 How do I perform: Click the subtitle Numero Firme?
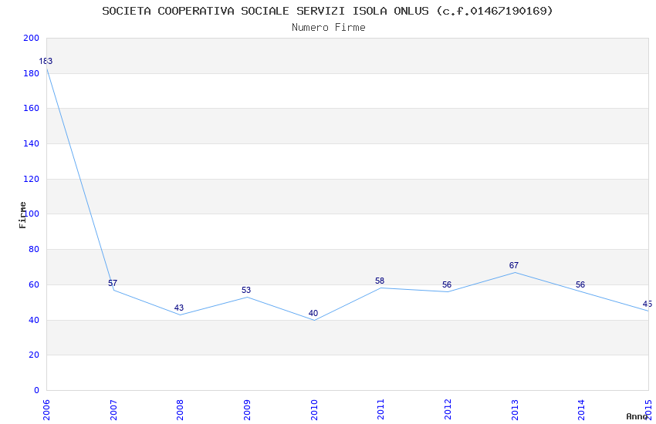329,28
